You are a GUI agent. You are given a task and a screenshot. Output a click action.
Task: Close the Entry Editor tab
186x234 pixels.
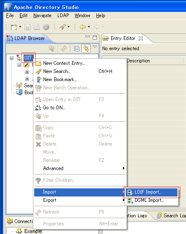(141, 38)
